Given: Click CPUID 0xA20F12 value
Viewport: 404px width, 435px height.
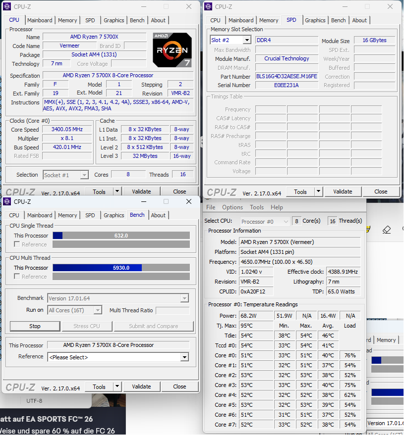Looking at the screenshot, I should pos(256,291).
